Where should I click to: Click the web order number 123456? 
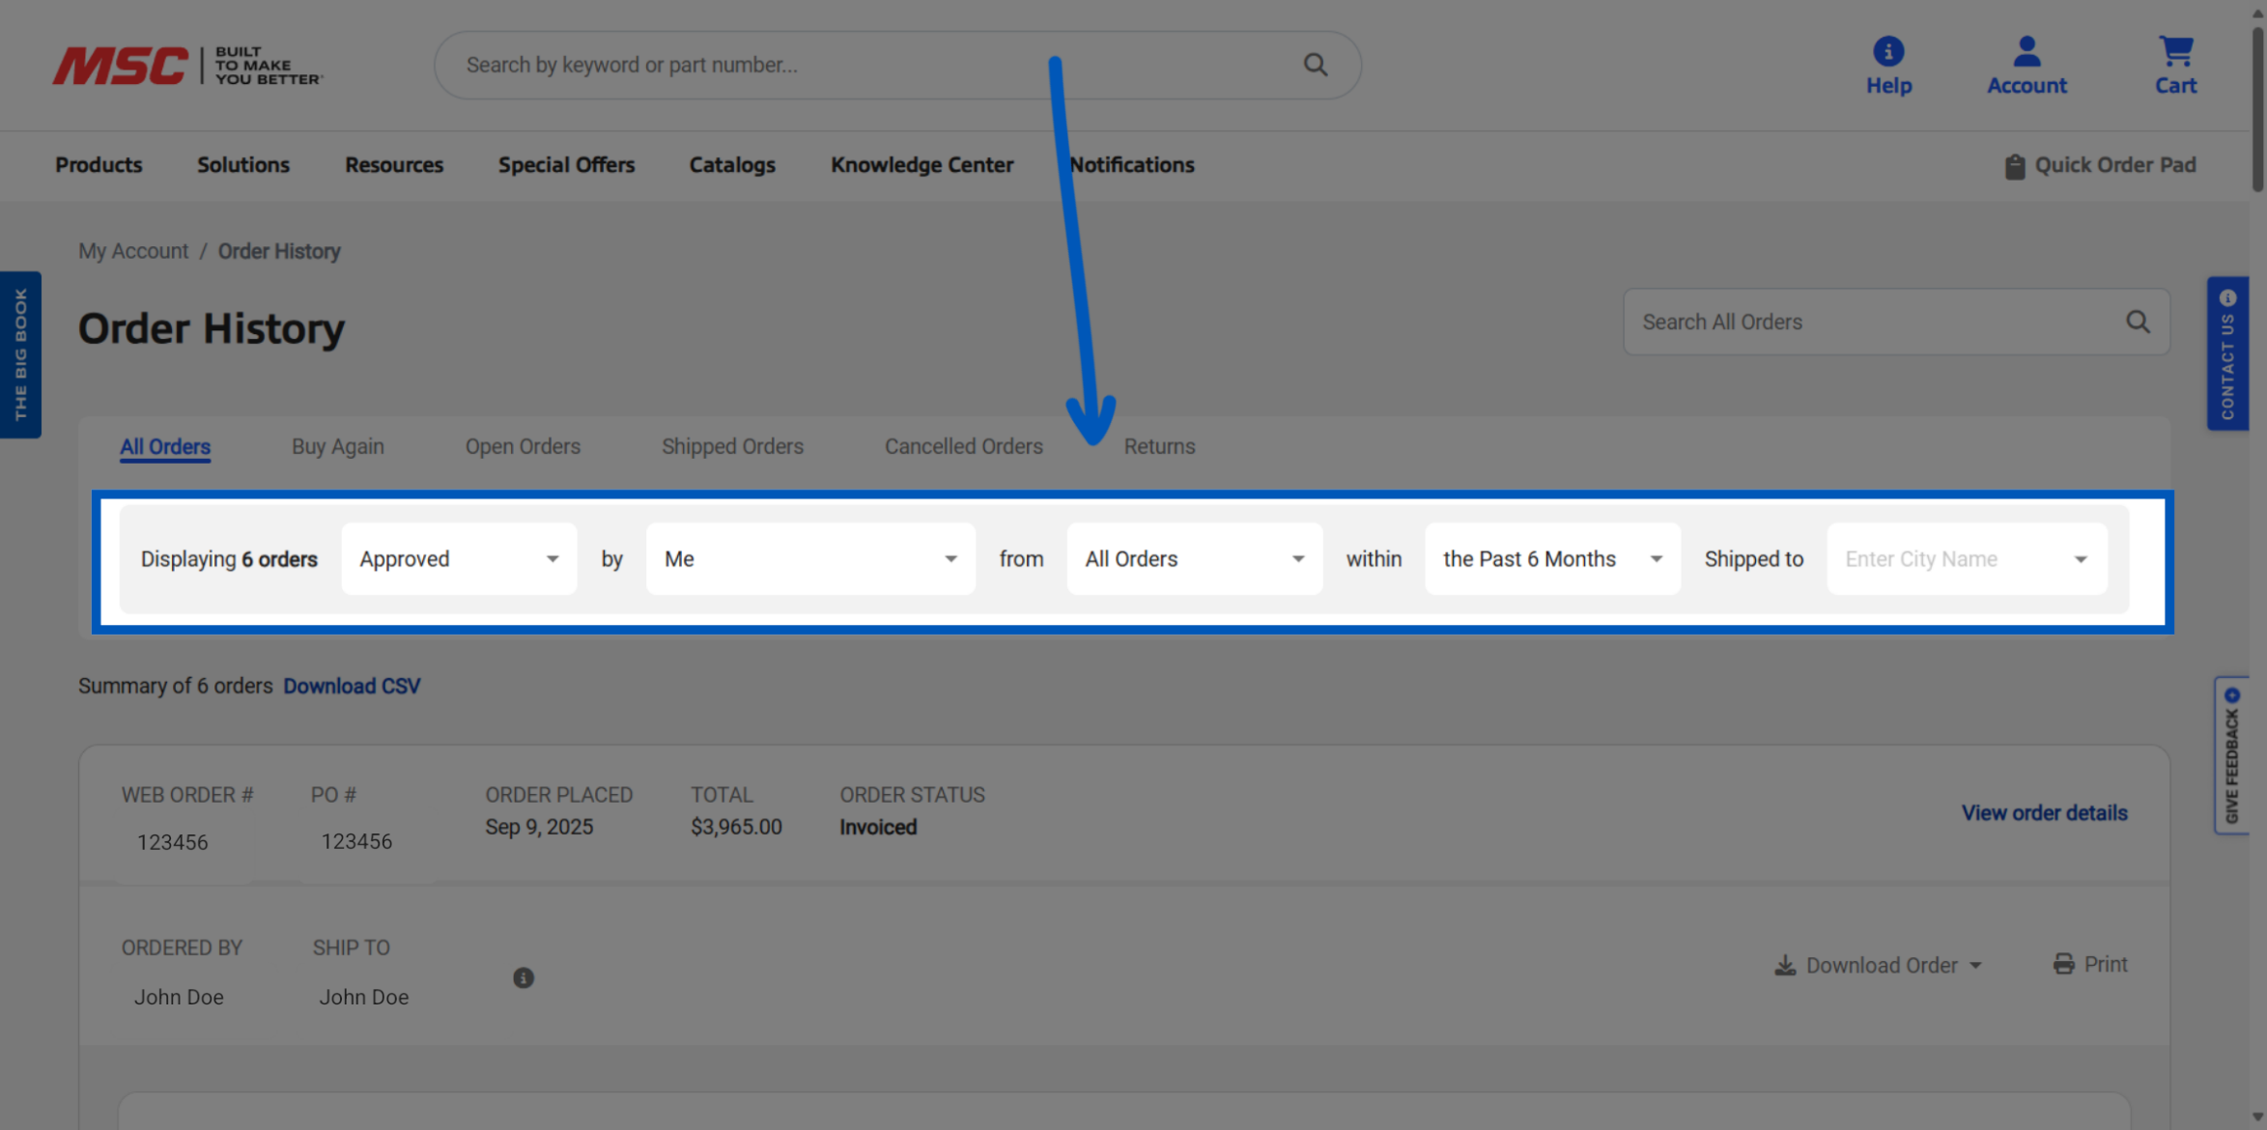pyautogui.click(x=172, y=842)
